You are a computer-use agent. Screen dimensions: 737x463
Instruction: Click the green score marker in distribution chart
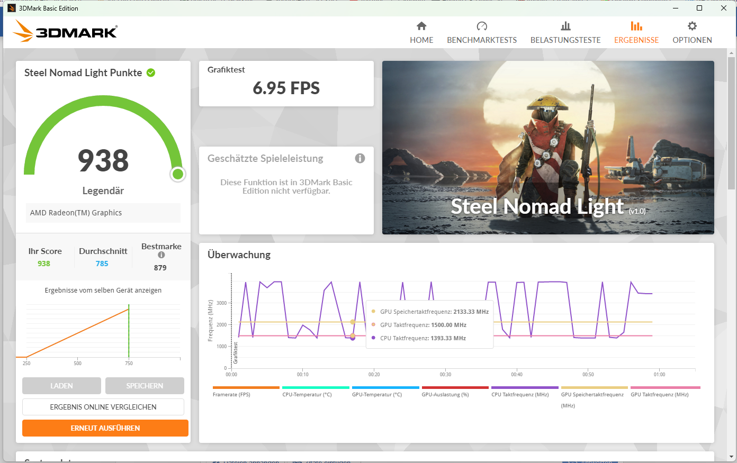129,332
